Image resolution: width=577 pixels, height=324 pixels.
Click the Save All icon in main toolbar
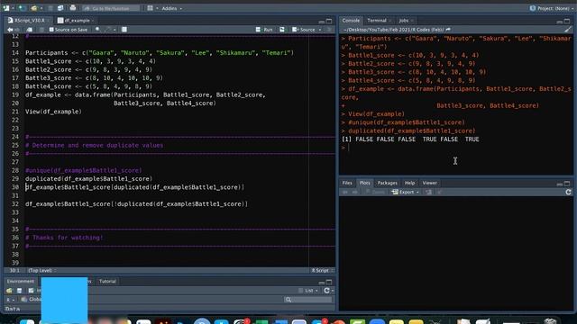(60, 8)
